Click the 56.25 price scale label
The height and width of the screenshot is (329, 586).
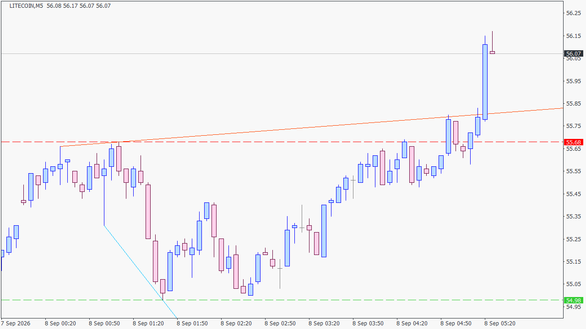pyautogui.click(x=574, y=13)
